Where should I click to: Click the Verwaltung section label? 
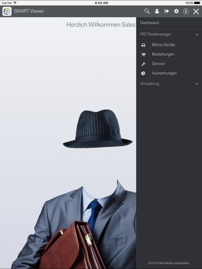click(149, 84)
